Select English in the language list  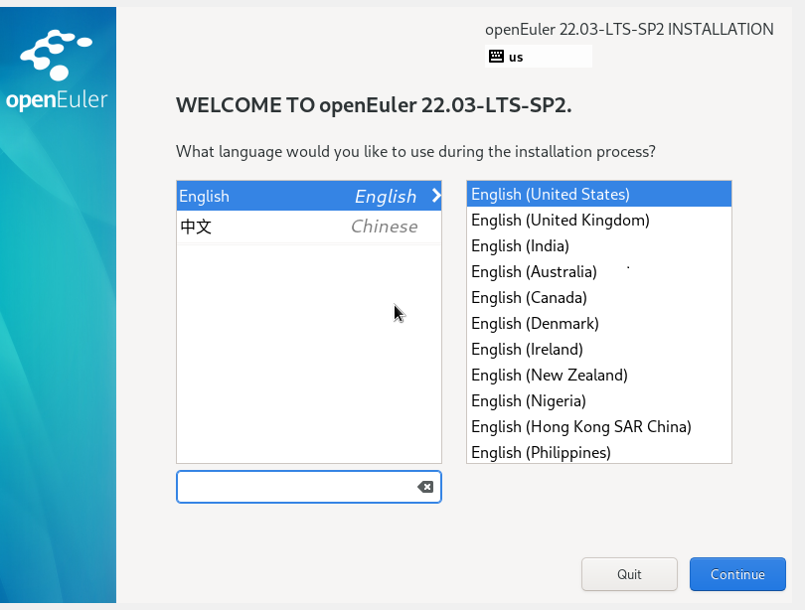(308, 196)
